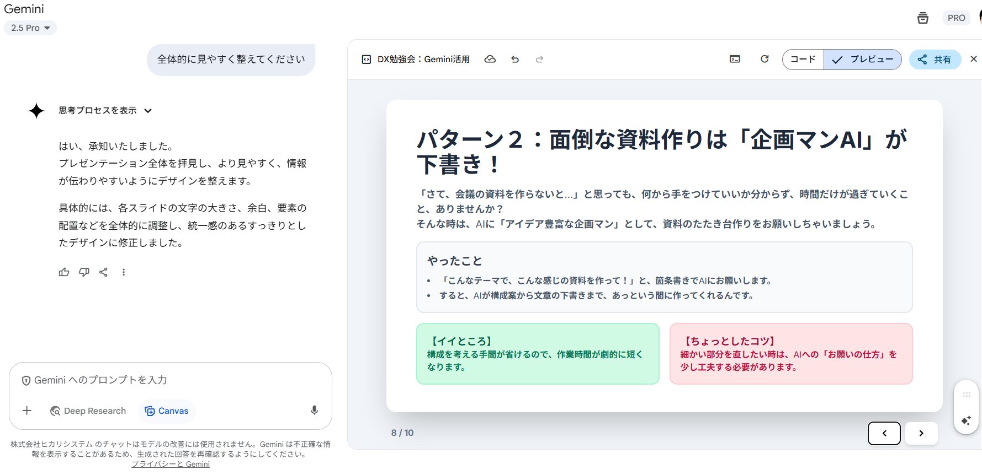Click the Gemini sparkle star icon

(x=36, y=111)
